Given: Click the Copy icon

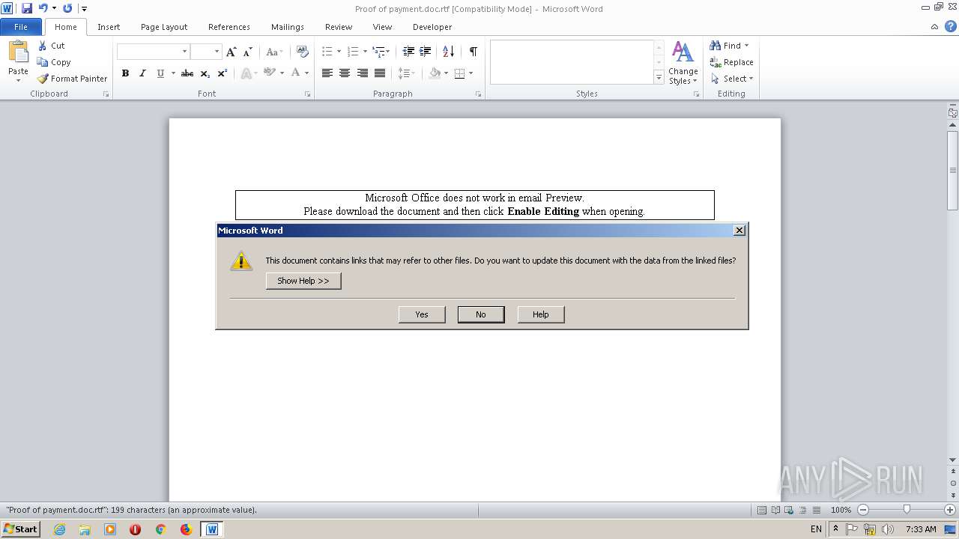Looking at the screenshot, I should [x=43, y=62].
